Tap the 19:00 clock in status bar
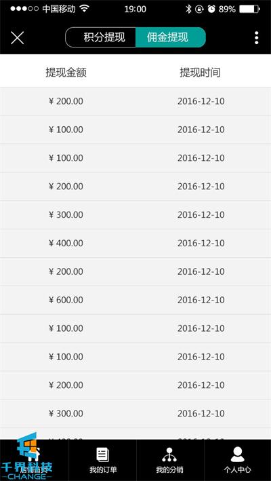The height and width of the screenshot is (481, 271). pos(135,9)
